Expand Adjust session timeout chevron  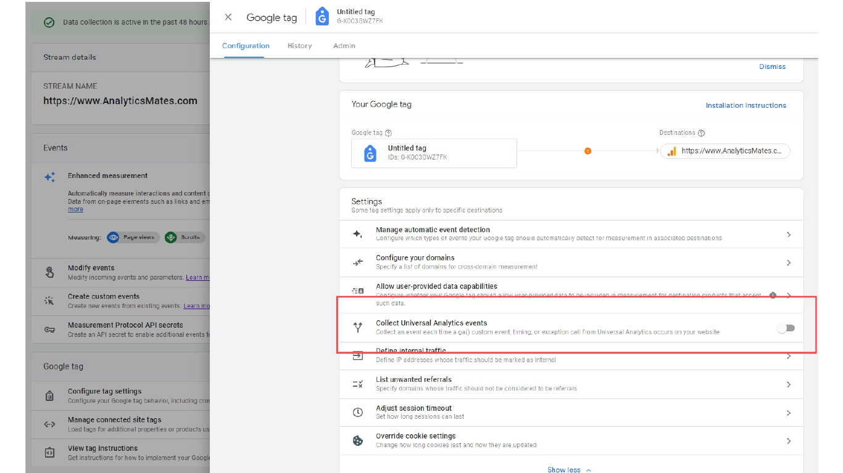(x=789, y=413)
